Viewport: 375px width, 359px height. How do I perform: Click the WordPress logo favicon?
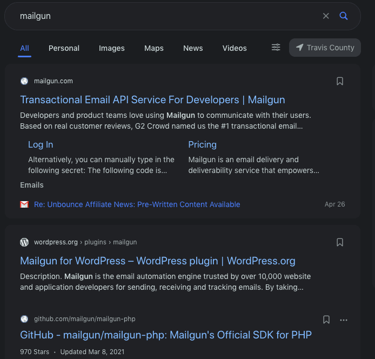click(x=24, y=242)
